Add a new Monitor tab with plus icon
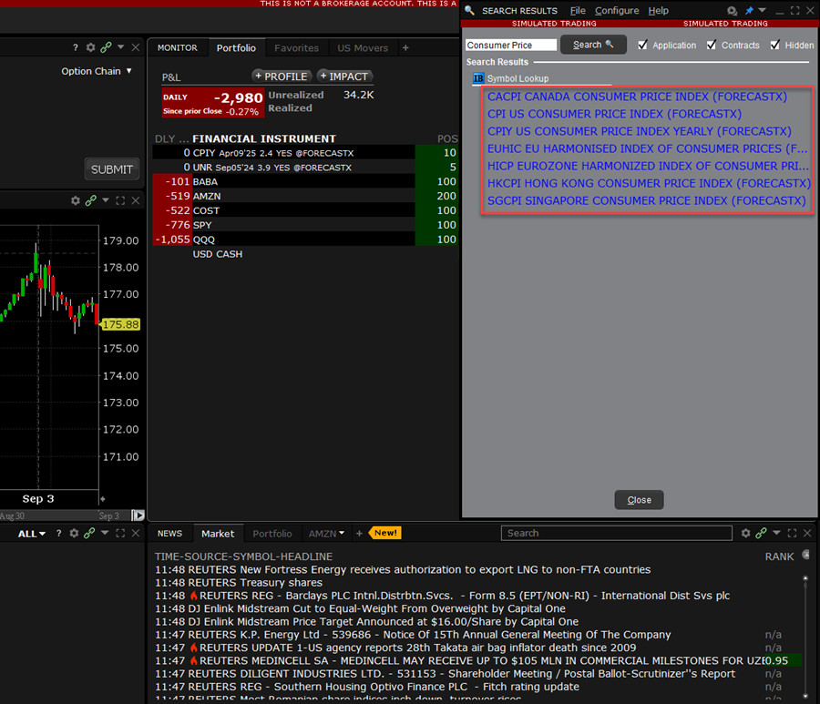Screen dimensions: 820x704 [x=405, y=48]
